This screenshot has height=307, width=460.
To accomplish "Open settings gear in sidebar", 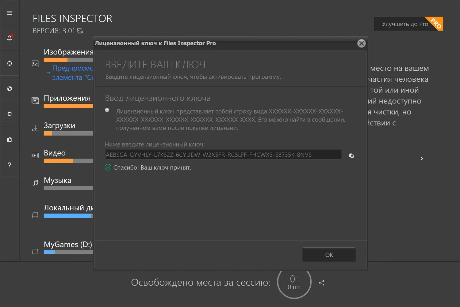I will pos(10,114).
